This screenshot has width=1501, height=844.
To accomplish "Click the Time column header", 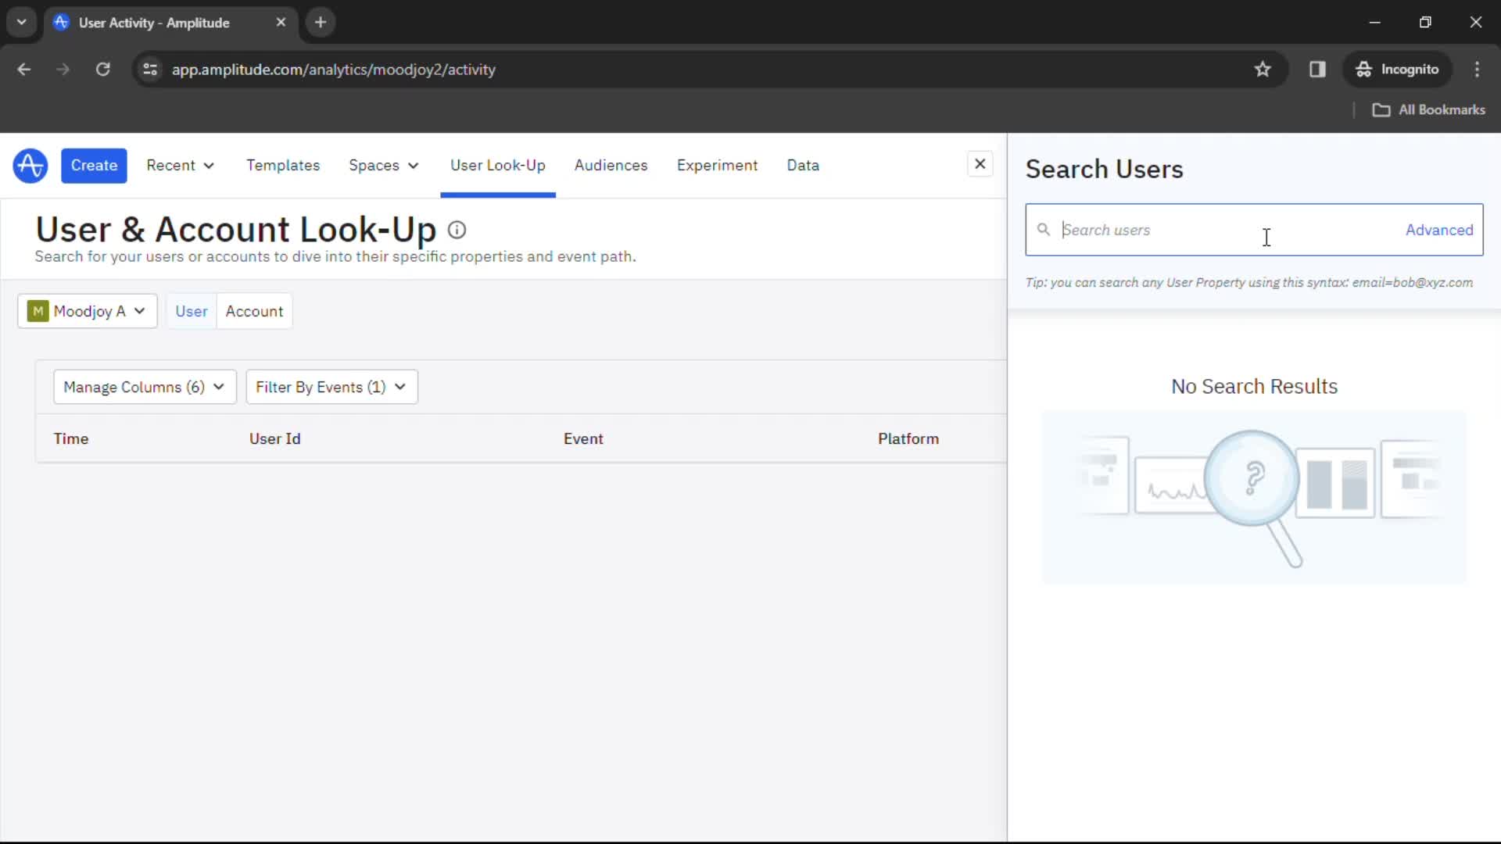I will coord(71,439).
